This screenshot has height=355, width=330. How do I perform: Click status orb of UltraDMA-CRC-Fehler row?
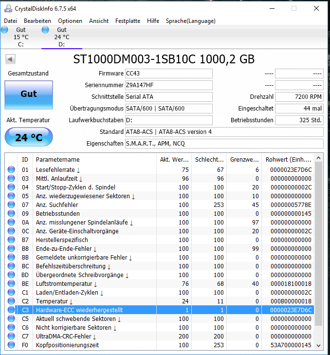(x=11, y=336)
